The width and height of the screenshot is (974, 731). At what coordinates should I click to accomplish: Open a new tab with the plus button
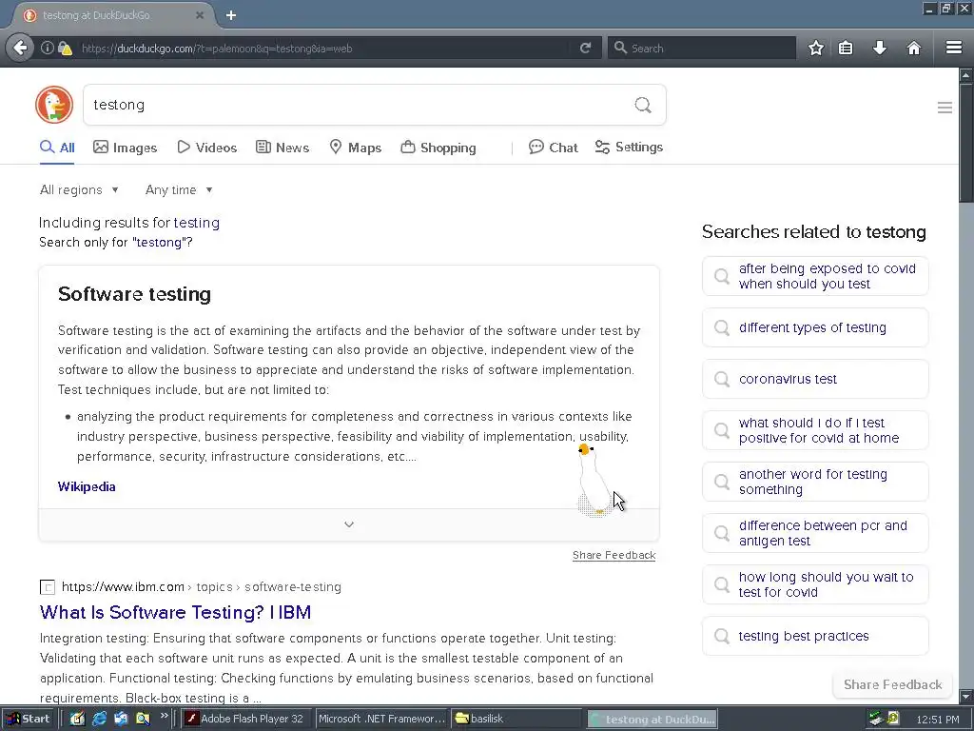[231, 15]
